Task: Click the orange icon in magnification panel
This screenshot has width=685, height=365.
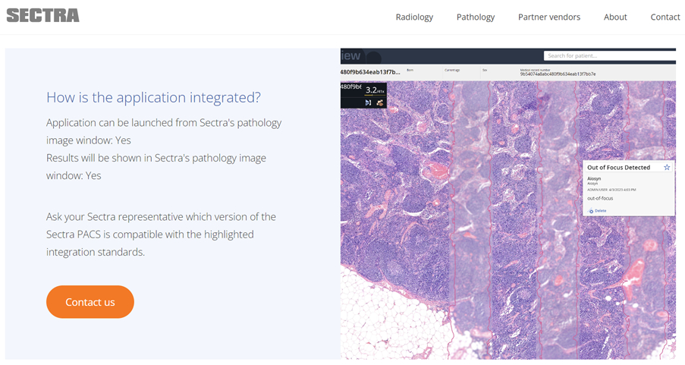Action: pyautogui.click(x=379, y=102)
